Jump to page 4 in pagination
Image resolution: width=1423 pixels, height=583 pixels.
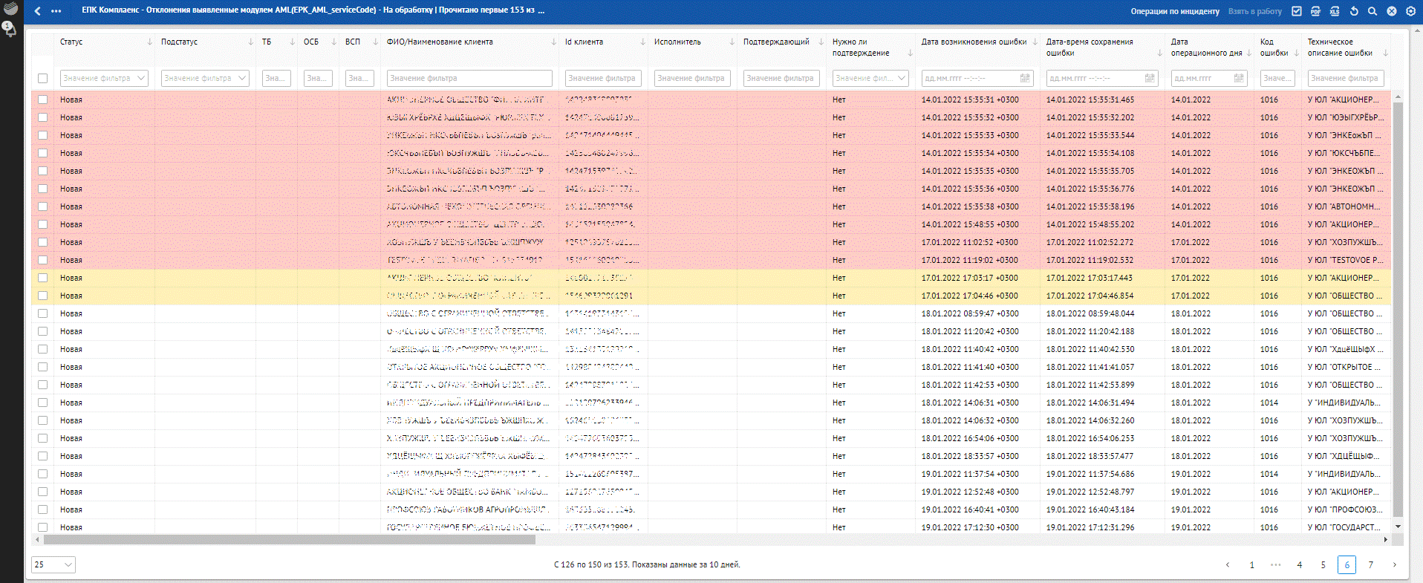click(x=1299, y=564)
